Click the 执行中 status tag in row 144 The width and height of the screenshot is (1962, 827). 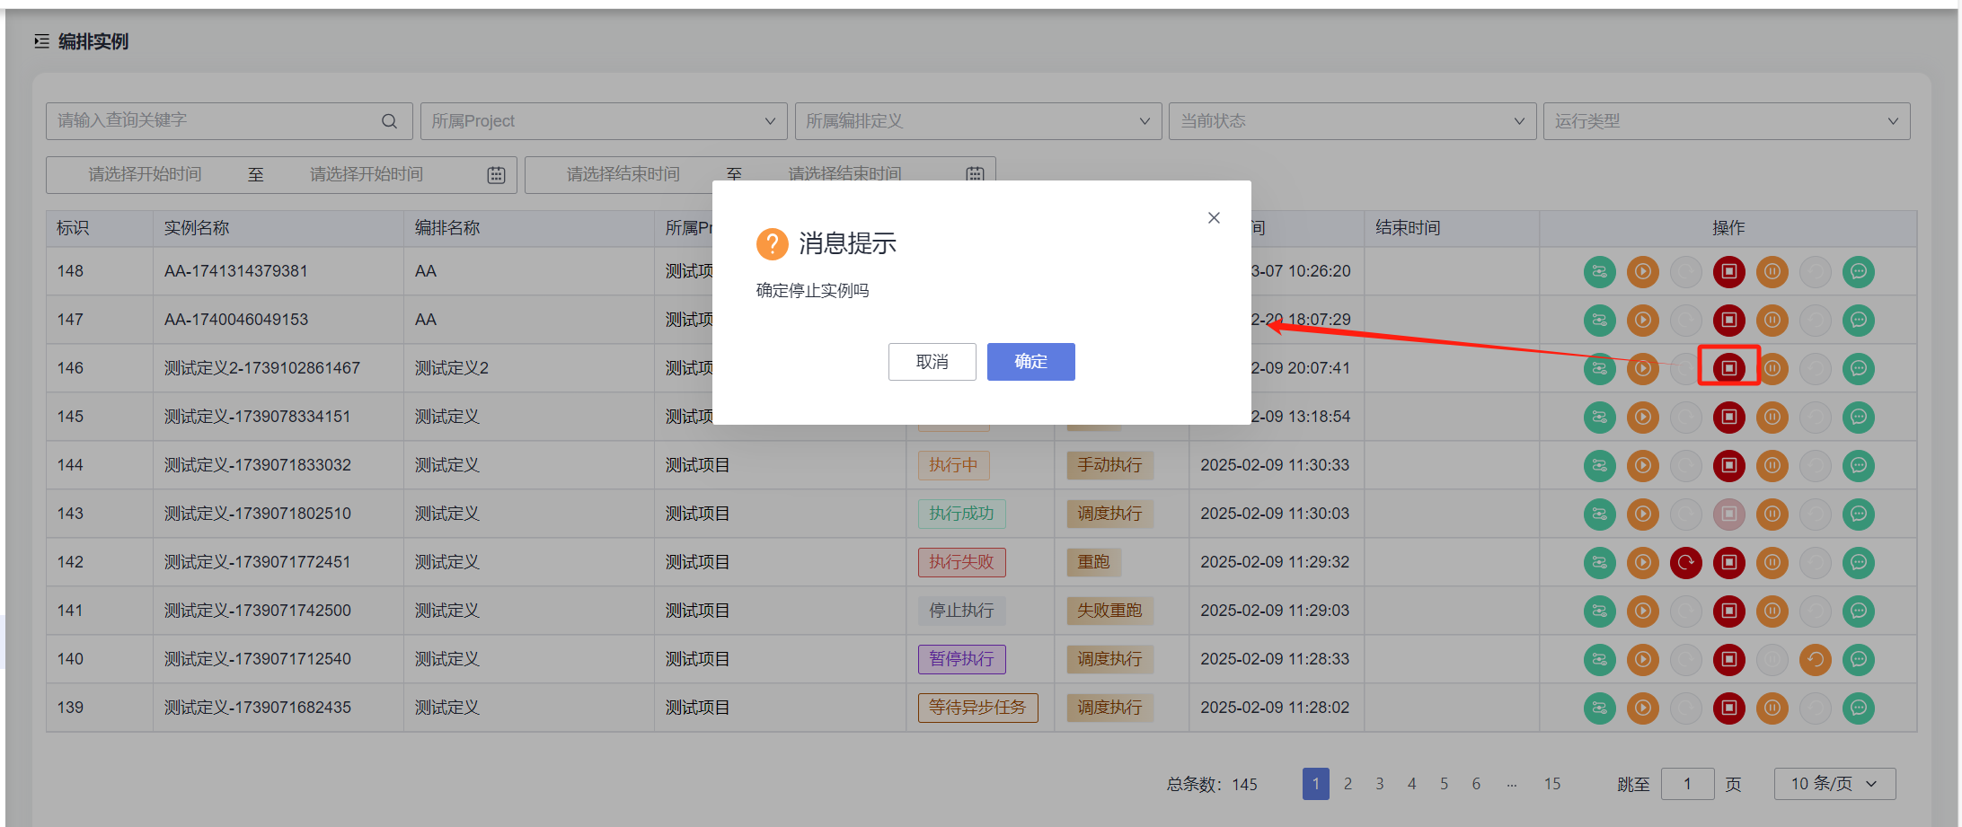[x=953, y=465]
